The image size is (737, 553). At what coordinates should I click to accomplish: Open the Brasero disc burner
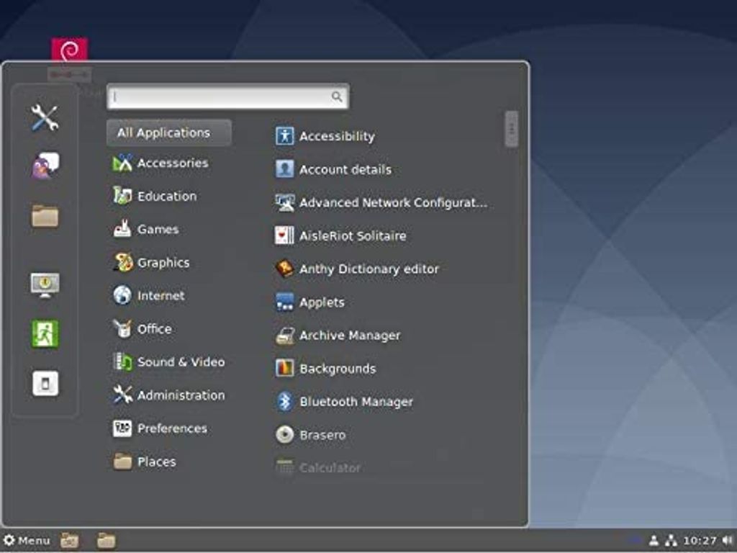(322, 435)
